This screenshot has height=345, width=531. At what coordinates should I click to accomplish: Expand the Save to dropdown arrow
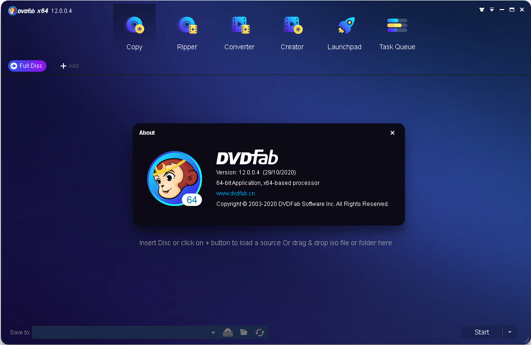tap(213, 333)
